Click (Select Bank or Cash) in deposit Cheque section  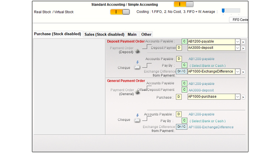(x=207, y=66)
